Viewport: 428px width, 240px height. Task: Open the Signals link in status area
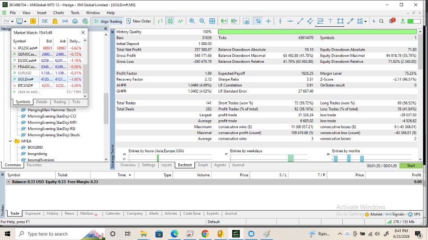coord(395,214)
